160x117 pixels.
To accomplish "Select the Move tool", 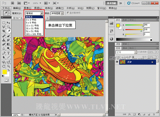I will click(x=8, y=23).
